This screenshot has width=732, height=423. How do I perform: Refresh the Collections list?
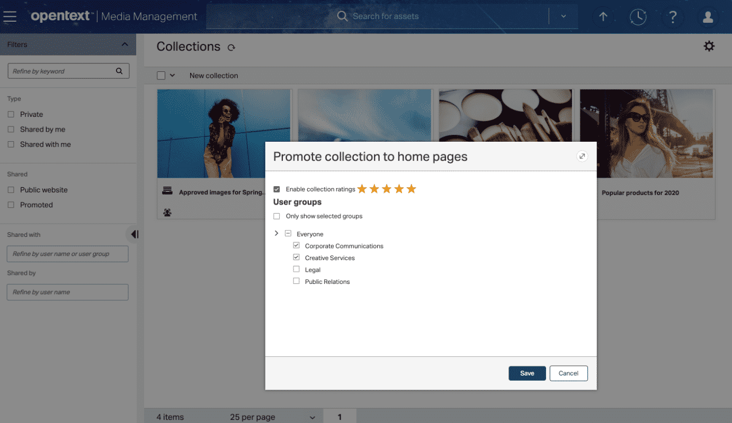[231, 47]
